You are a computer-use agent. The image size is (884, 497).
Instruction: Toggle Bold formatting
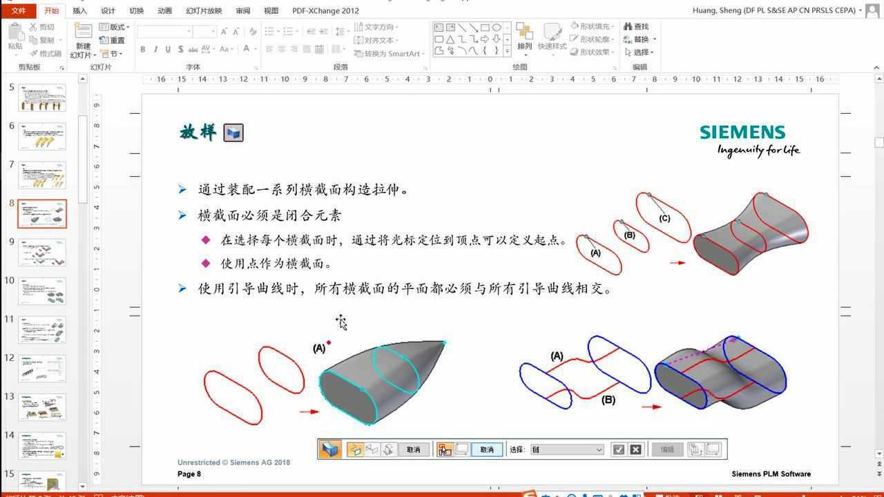(142, 48)
